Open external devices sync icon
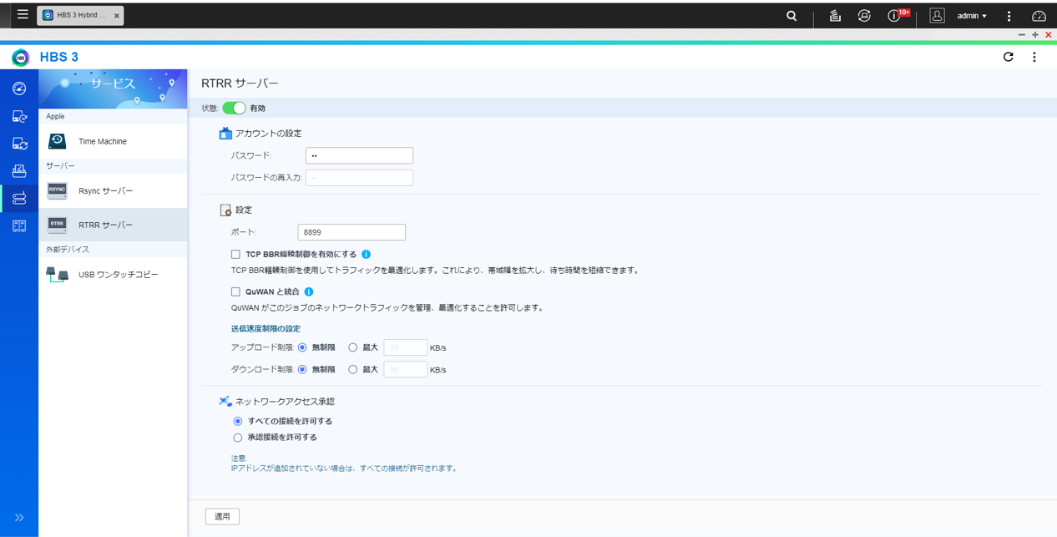1057x537 pixels. (864, 16)
